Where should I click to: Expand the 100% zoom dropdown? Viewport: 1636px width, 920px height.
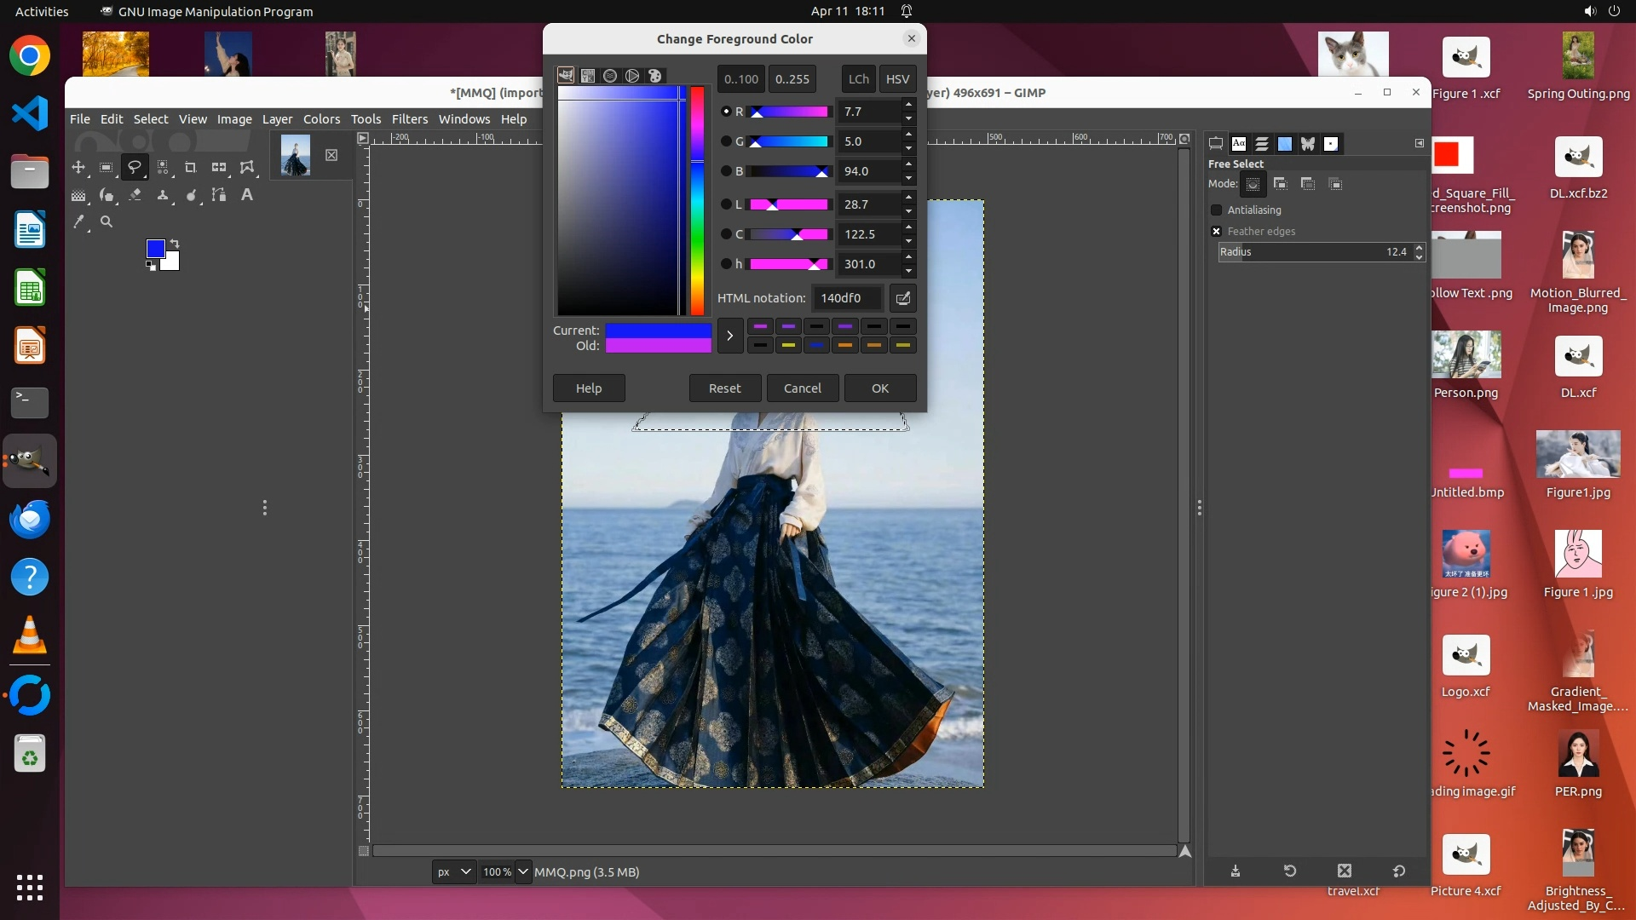click(x=523, y=871)
